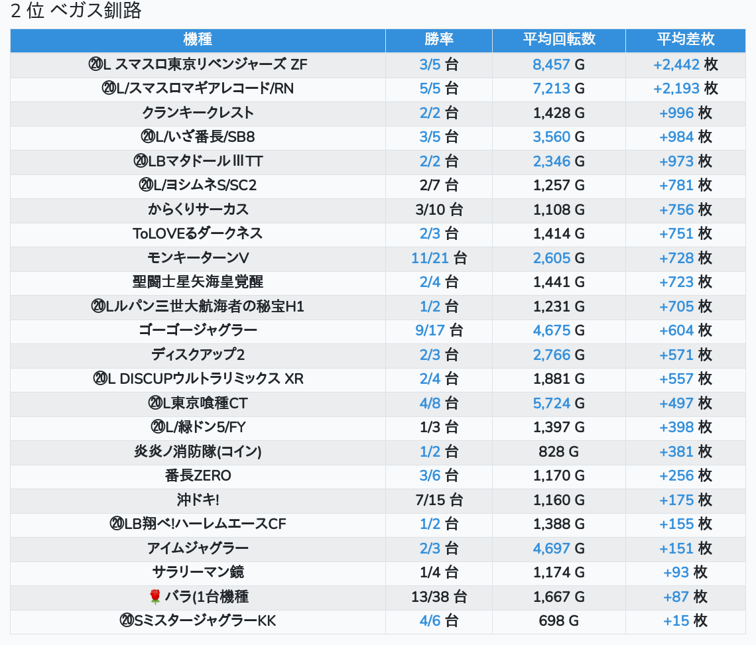Select the ゴーゴージャグラー machine name
Image resolution: width=756 pixels, height=645 pixels.
click(x=198, y=331)
